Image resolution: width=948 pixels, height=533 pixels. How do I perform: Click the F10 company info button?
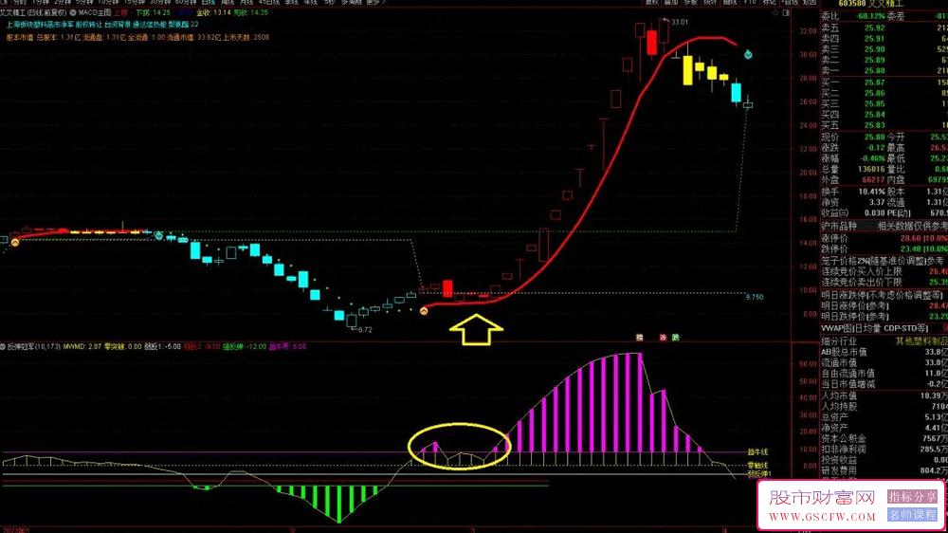tap(750, 3)
